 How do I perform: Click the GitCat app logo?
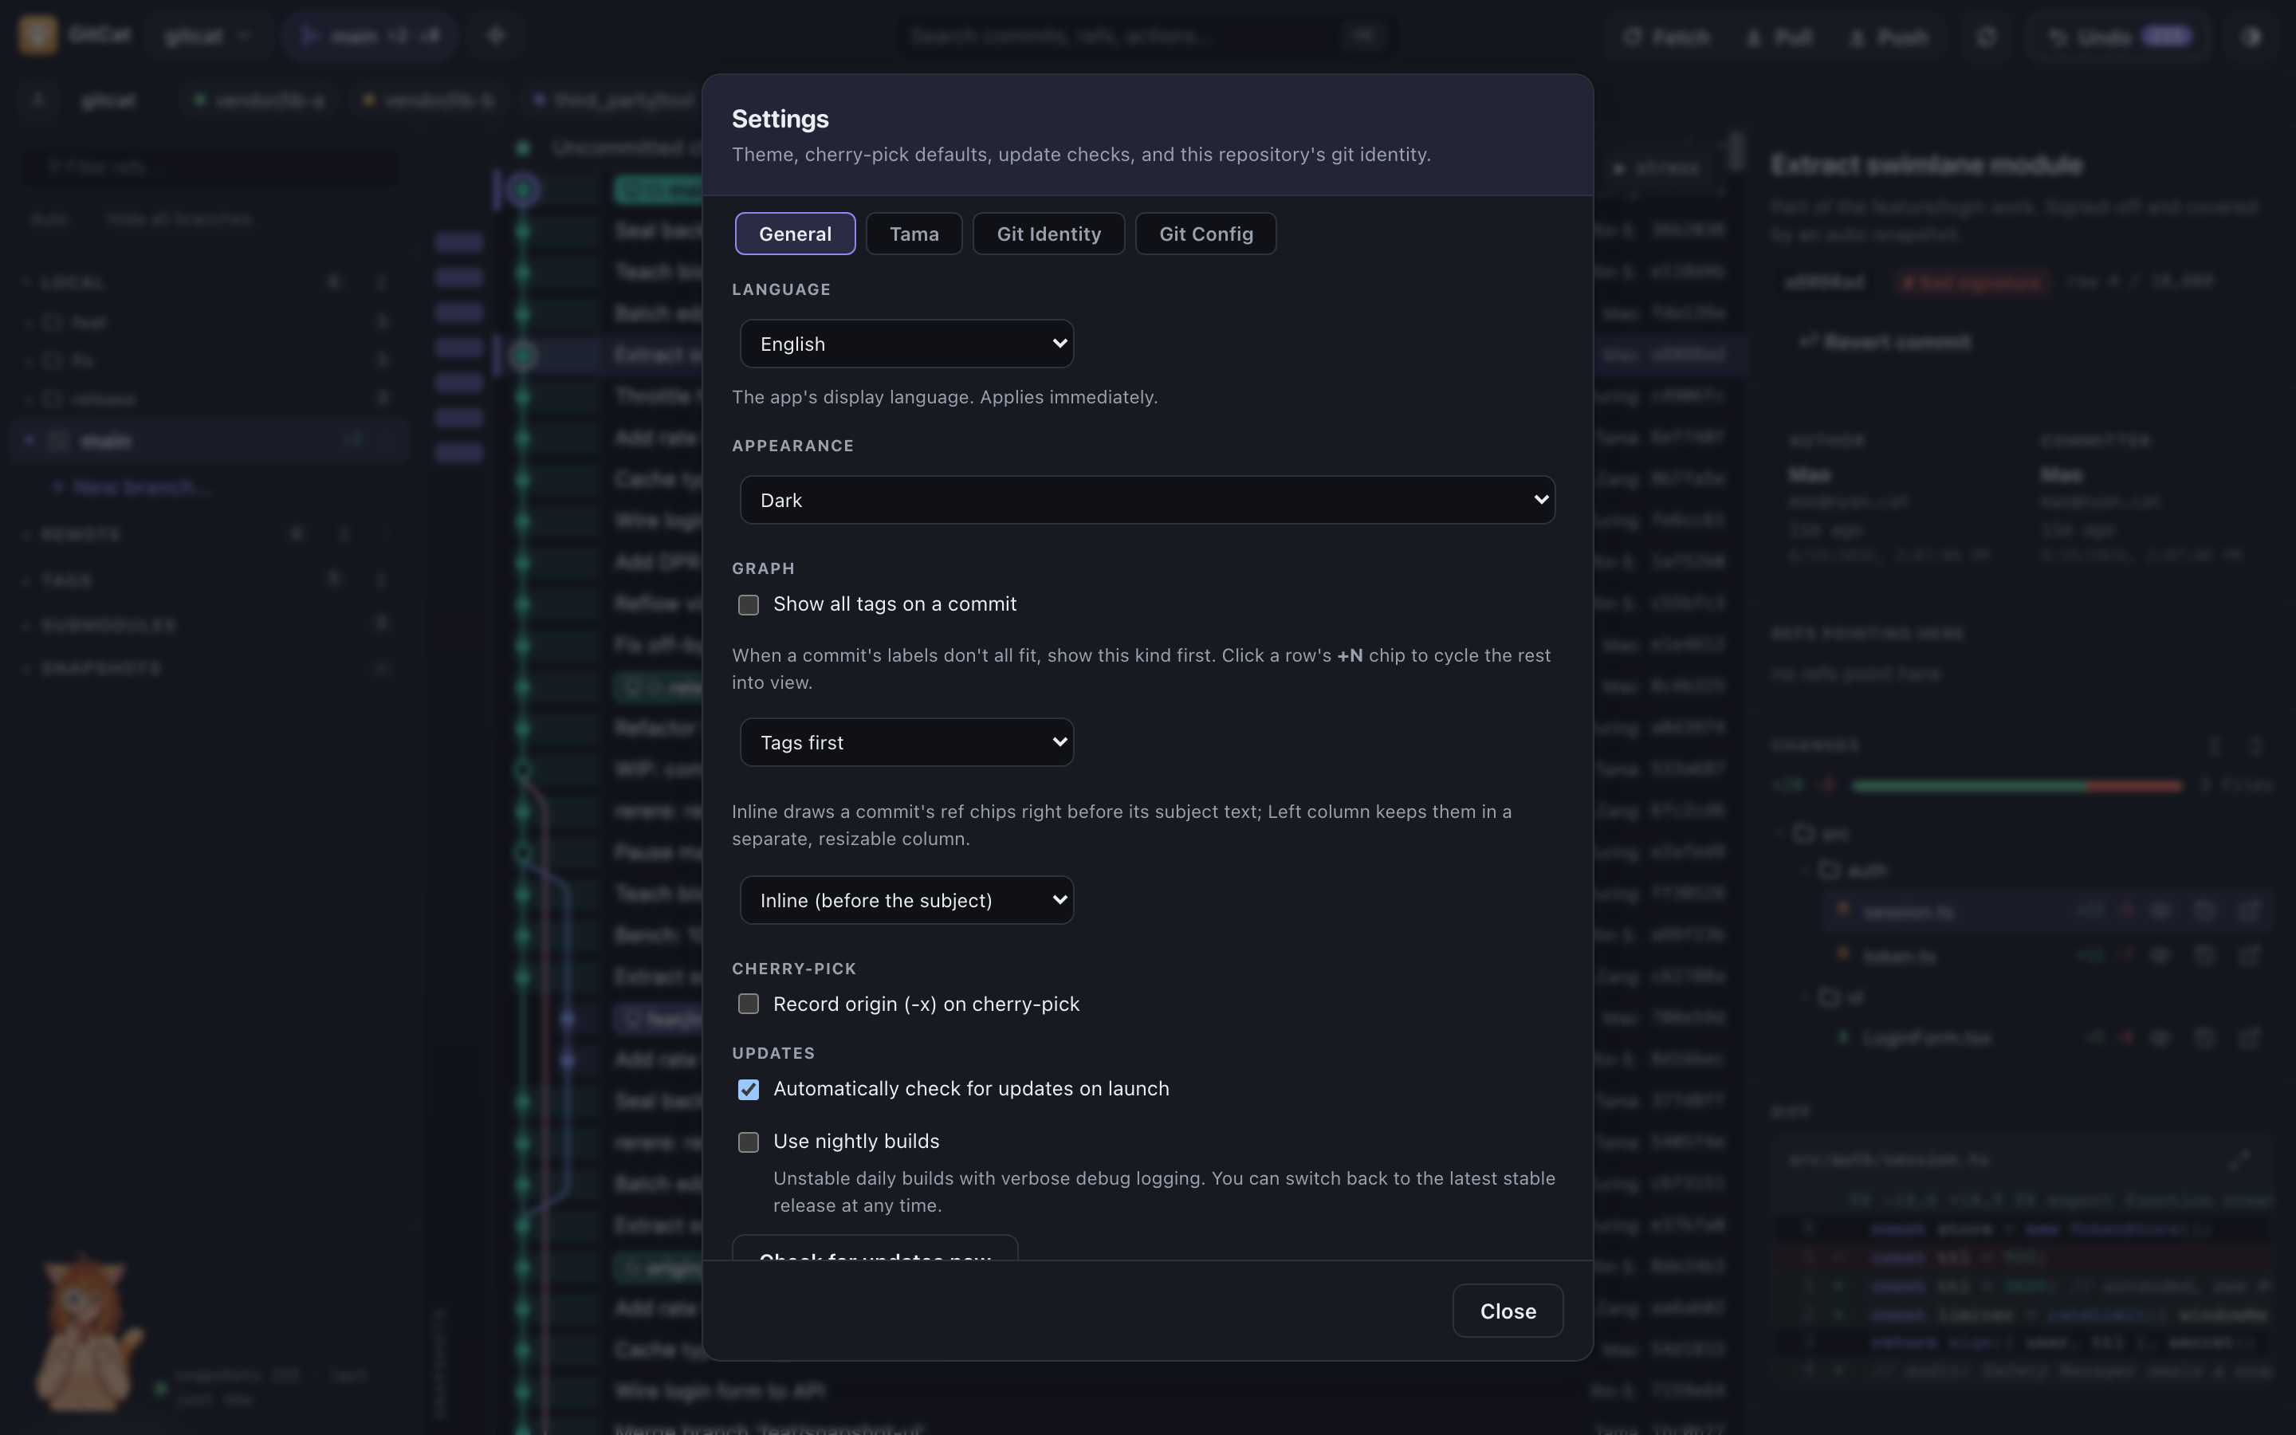click(38, 35)
